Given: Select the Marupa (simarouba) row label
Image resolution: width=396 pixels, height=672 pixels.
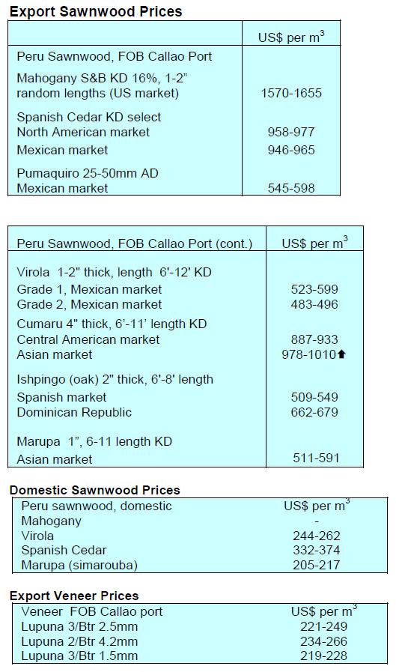Looking at the screenshot, I should click(x=79, y=565).
